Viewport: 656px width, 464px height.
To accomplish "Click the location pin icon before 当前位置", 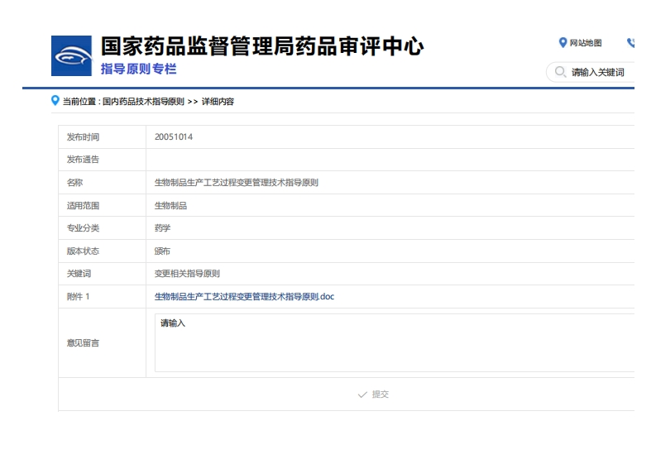I will point(55,101).
